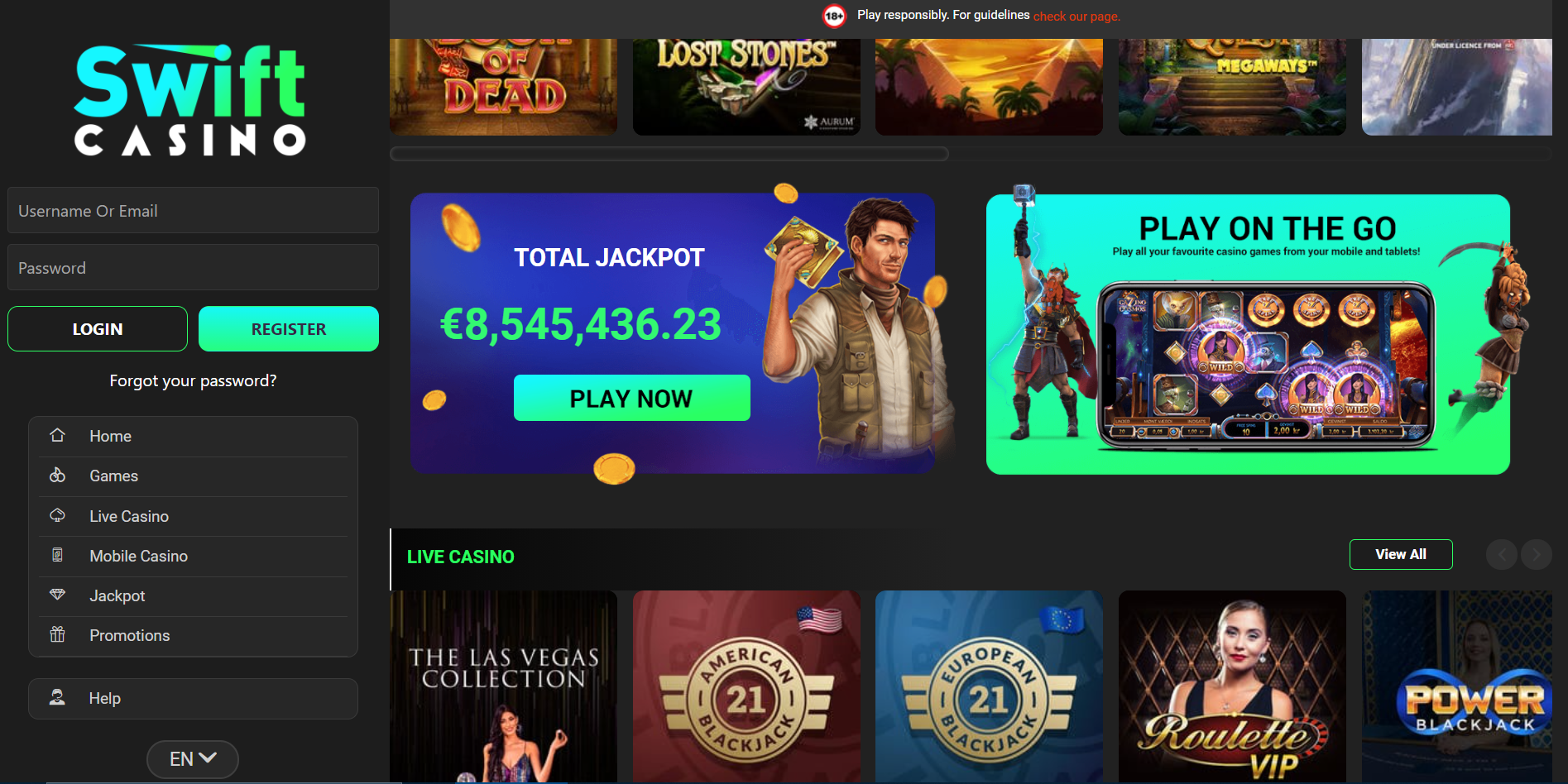Click the Mobile Casino phone icon
The width and height of the screenshot is (1568, 784).
tap(57, 555)
